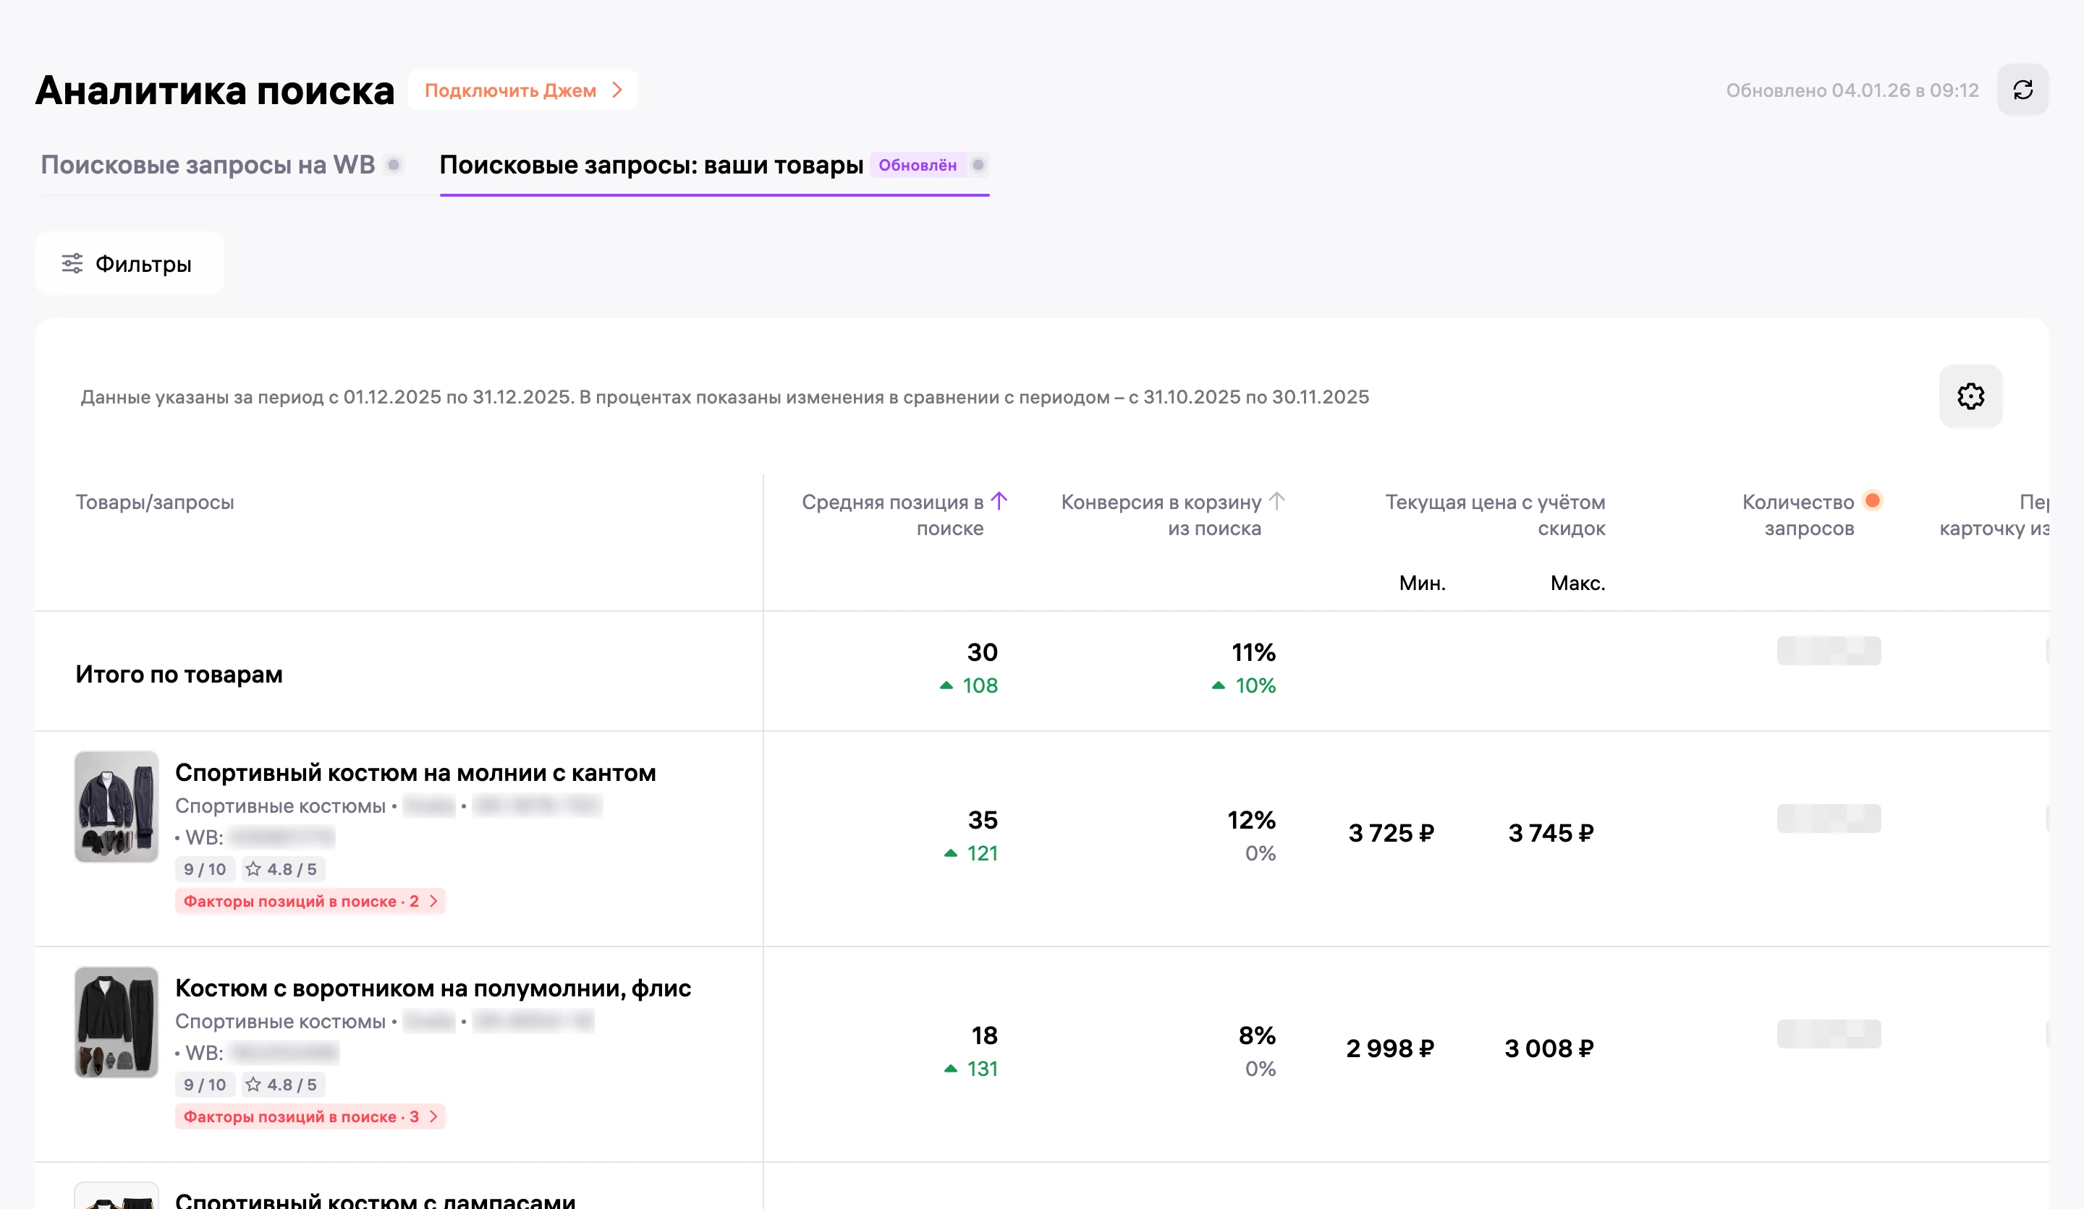Open thumbnail of Костюм с воротником флис
Screen dimensions: 2084x1209
(117, 1022)
